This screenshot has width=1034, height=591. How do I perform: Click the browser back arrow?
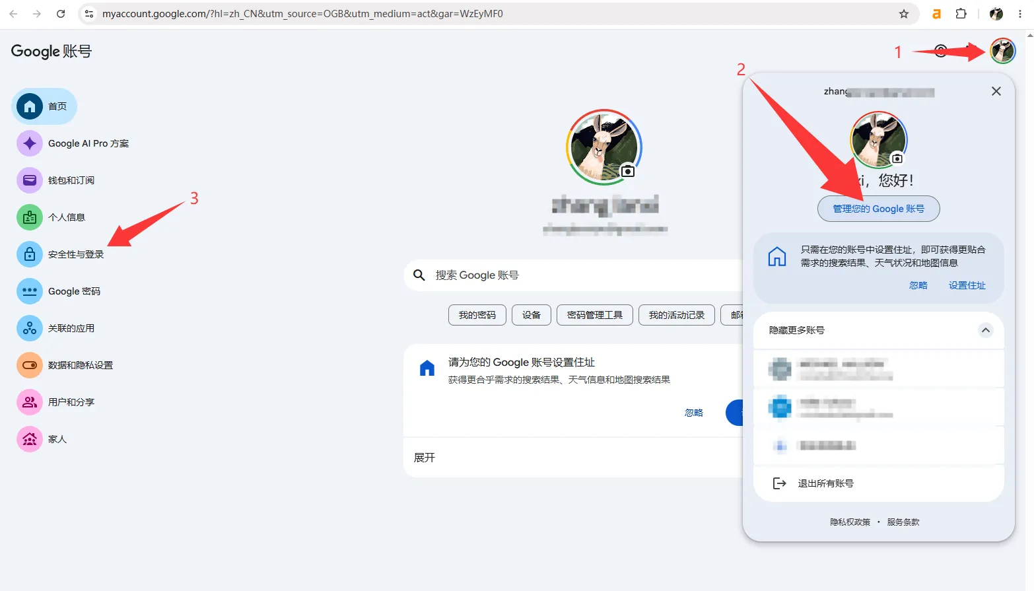[x=13, y=14]
